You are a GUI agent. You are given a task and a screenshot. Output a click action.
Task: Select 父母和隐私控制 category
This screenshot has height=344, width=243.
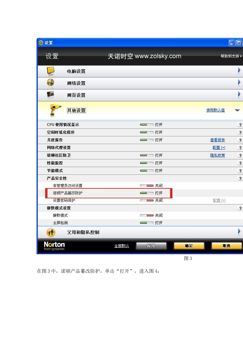click(83, 232)
